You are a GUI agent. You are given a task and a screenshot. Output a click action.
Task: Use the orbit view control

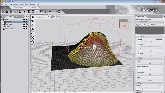point(33,21)
